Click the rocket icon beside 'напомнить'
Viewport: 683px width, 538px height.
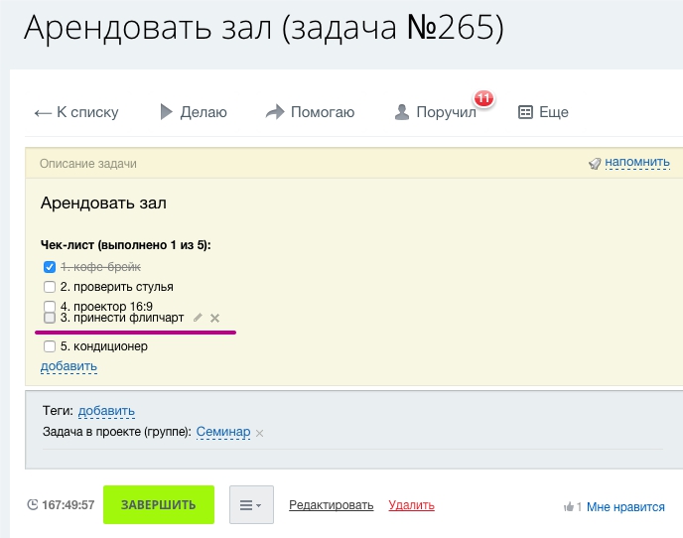pyautogui.click(x=595, y=164)
